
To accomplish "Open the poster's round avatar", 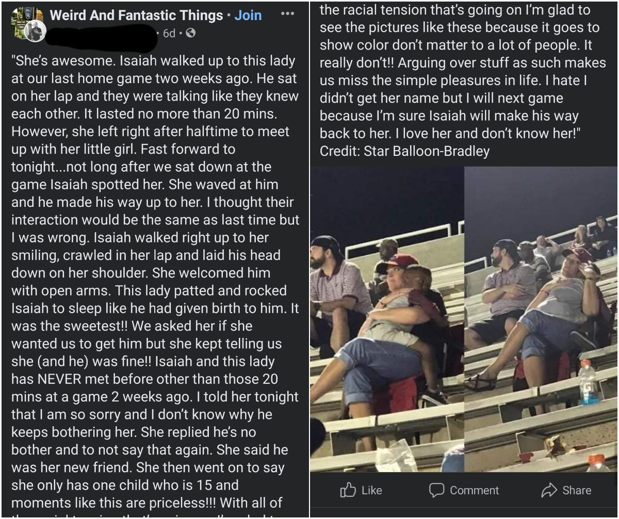I will (x=35, y=32).
